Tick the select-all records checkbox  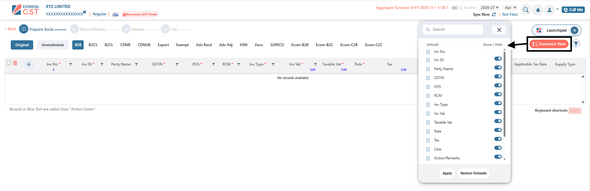point(9,63)
